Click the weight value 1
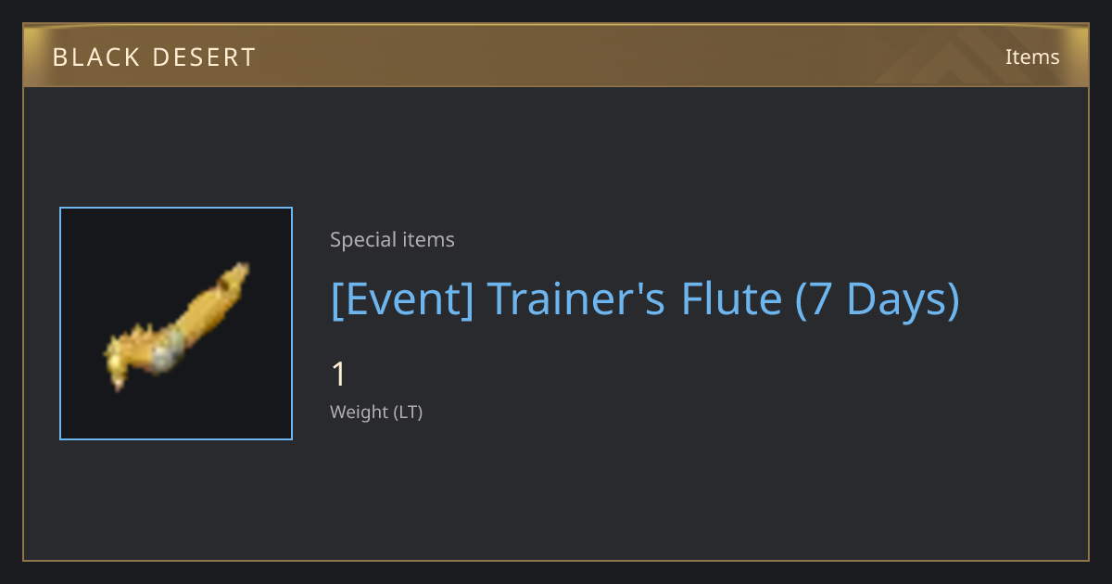This screenshot has width=1112, height=584. point(339,375)
